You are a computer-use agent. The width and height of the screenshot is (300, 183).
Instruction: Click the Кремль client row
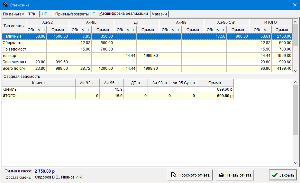point(38,89)
